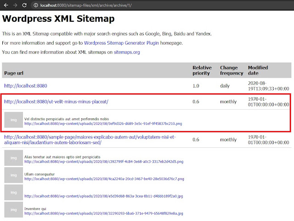The height and width of the screenshot is (221, 294).
Task: Open Wordpress Sitemap Generator Plugin link
Action: click(121, 43)
